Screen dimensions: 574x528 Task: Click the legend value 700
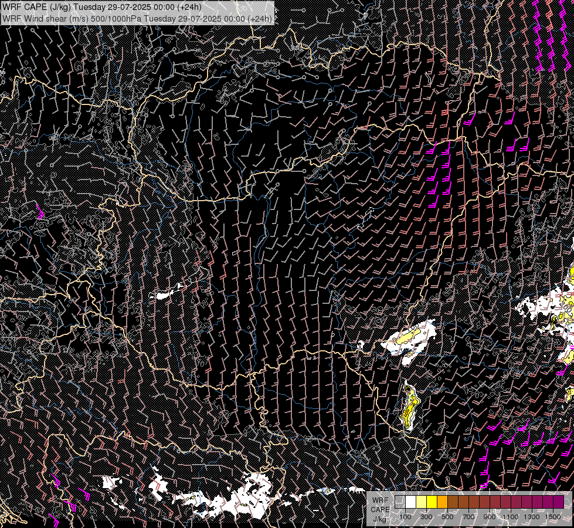point(468,517)
